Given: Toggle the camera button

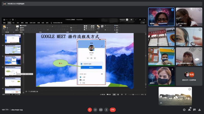Looking at the screenshot, I should tap(95, 110).
